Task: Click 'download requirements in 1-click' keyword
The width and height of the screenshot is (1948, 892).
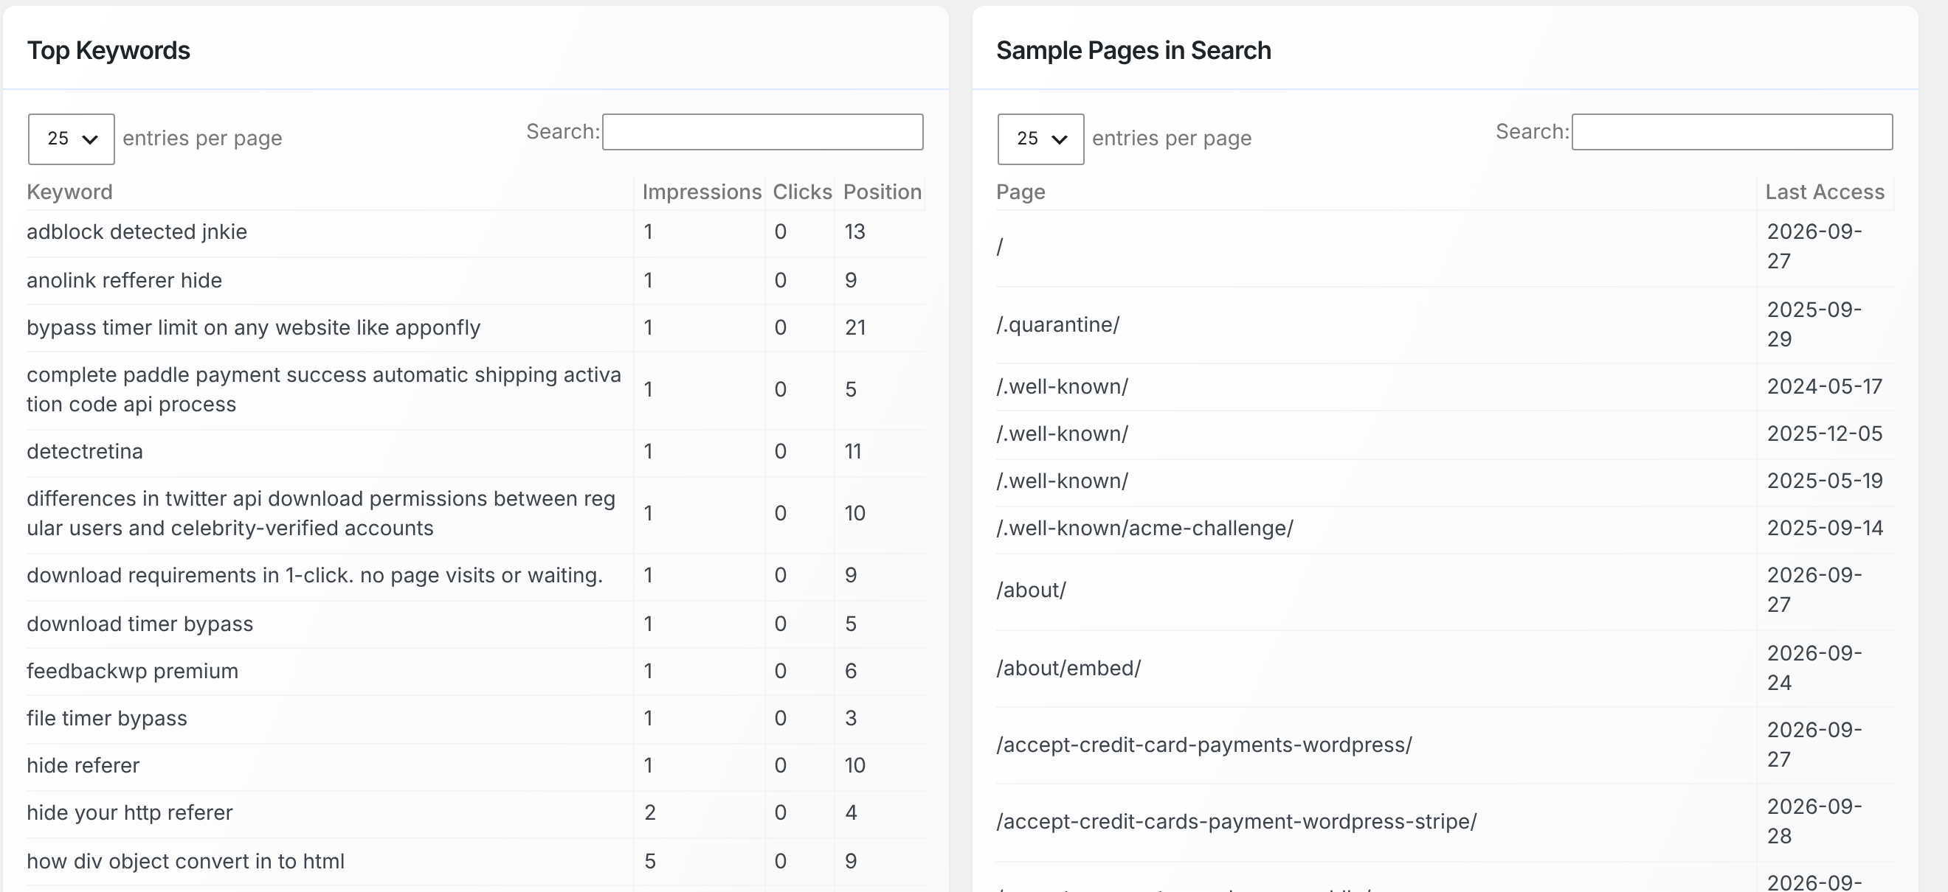Action: pyautogui.click(x=314, y=576)
